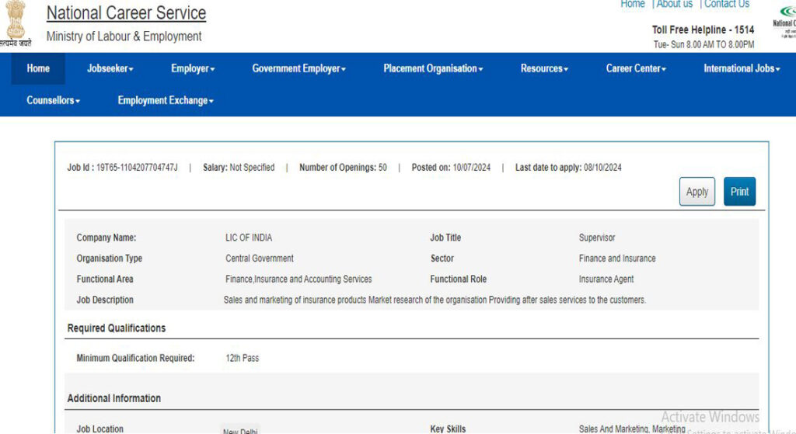This screenshot has height=434, width=796.
Task: Click the Toll Free Helpline - 1514 text
Action: click(703, 30)
